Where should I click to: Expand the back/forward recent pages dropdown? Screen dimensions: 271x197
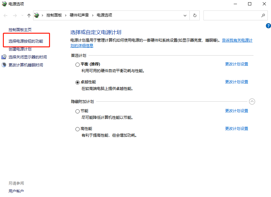pos(22,15)
